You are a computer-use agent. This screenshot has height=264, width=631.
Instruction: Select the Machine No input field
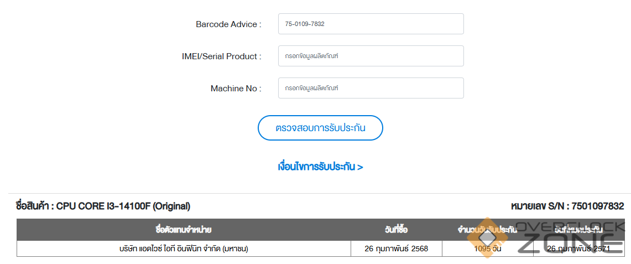pyautogui.click(x=371, y=88)
